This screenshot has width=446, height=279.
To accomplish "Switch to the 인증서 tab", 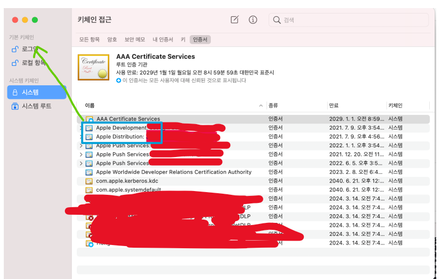I will (200, 39).
